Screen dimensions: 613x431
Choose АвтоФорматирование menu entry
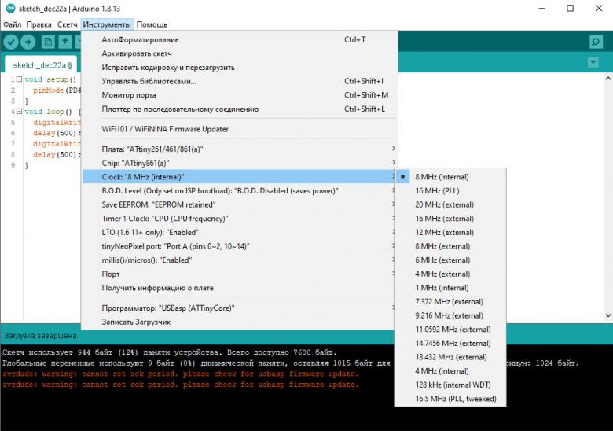tap(239, 39)
